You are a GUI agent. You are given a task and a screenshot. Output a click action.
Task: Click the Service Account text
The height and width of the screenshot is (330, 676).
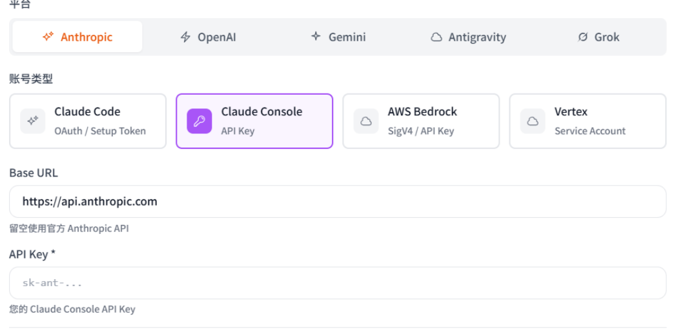[589, 131]
